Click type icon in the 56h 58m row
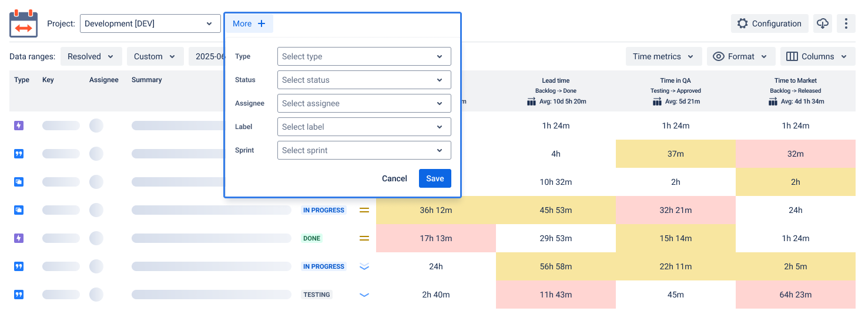The width and height of the screenshot is (865, 318). tap(19, 266)
